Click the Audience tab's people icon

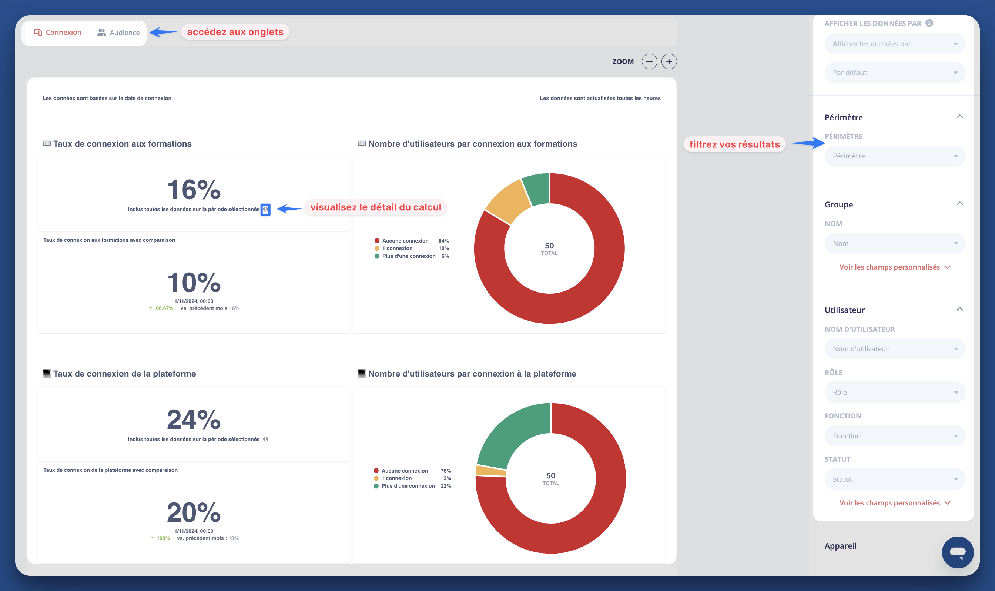pos(101,32)
